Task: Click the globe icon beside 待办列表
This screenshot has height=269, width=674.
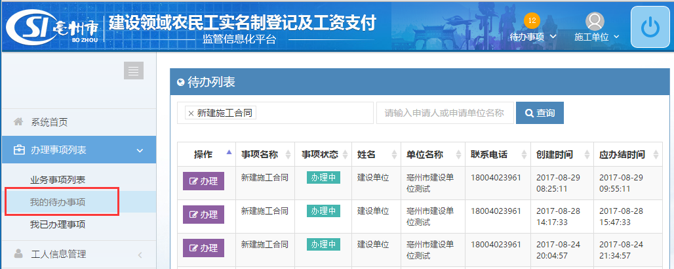Action: point(181,82)
